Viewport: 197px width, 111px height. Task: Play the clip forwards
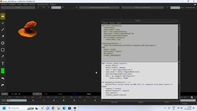point(74,100)
